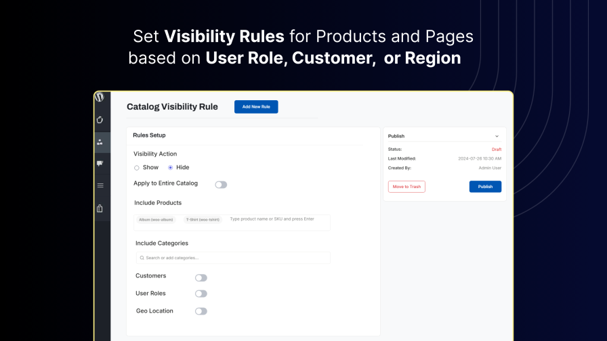
Task: Click the Add New Rule button
Action: 256,107
